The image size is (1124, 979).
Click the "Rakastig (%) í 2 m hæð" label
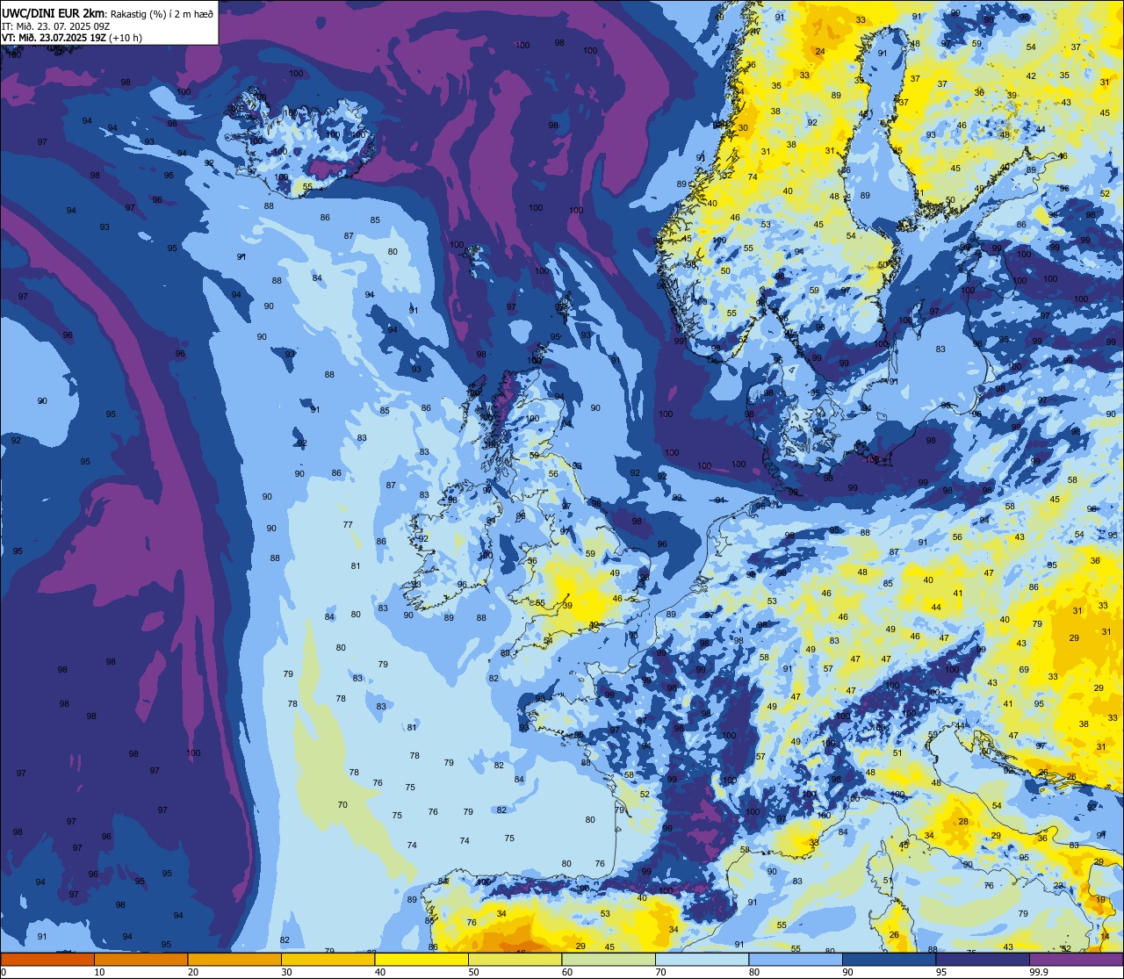click(160, 12)
